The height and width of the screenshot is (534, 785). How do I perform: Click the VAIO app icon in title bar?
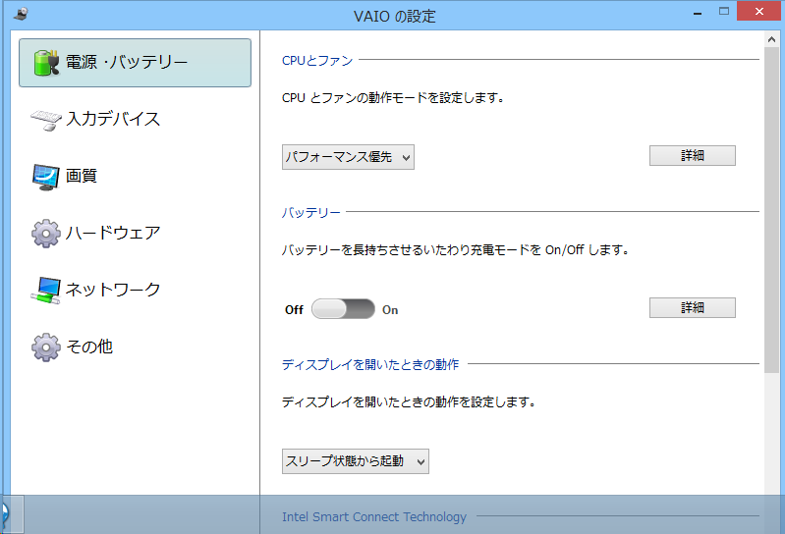(x=21, y=14)
